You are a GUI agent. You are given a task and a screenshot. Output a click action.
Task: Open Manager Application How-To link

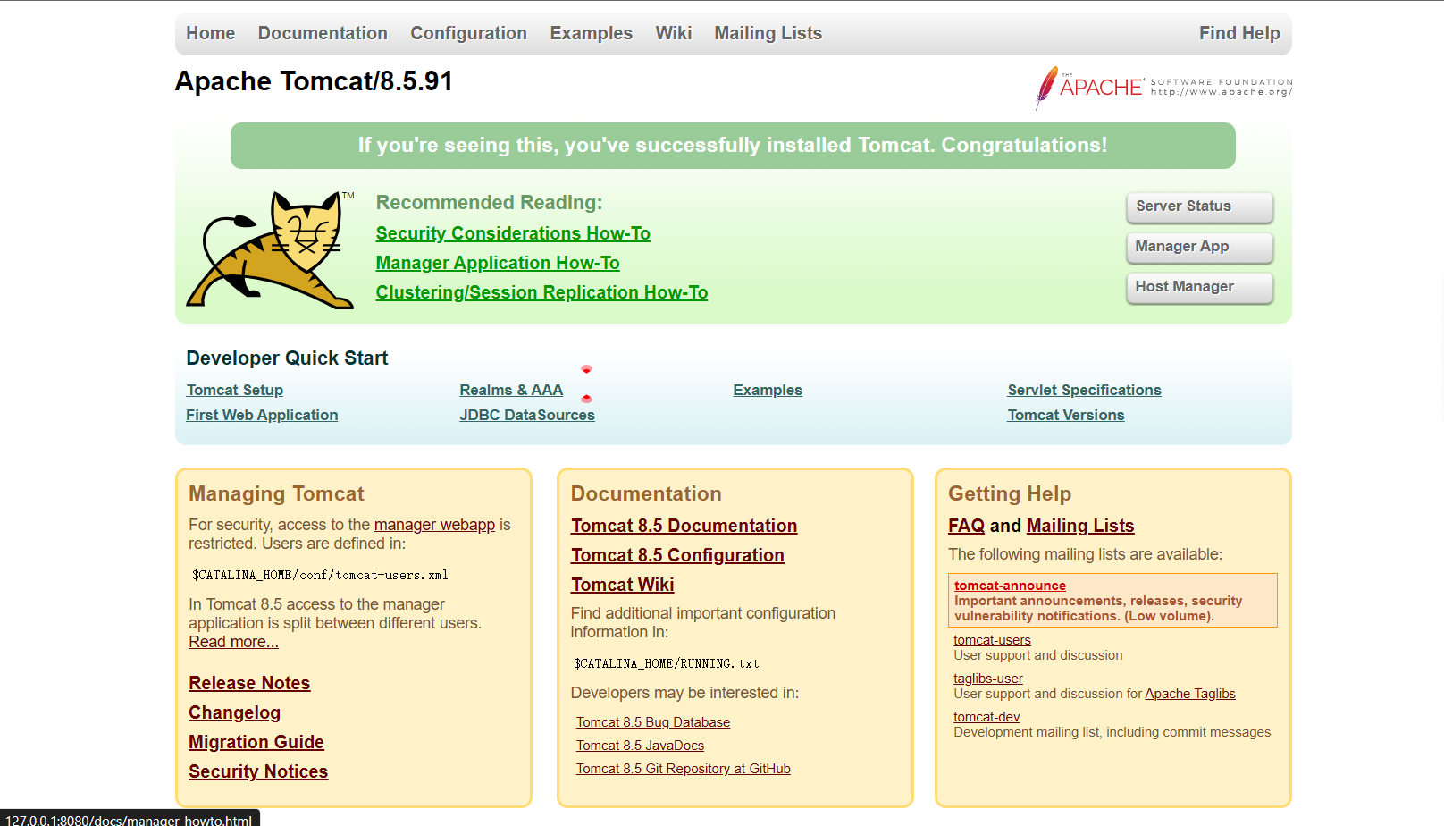498,263
